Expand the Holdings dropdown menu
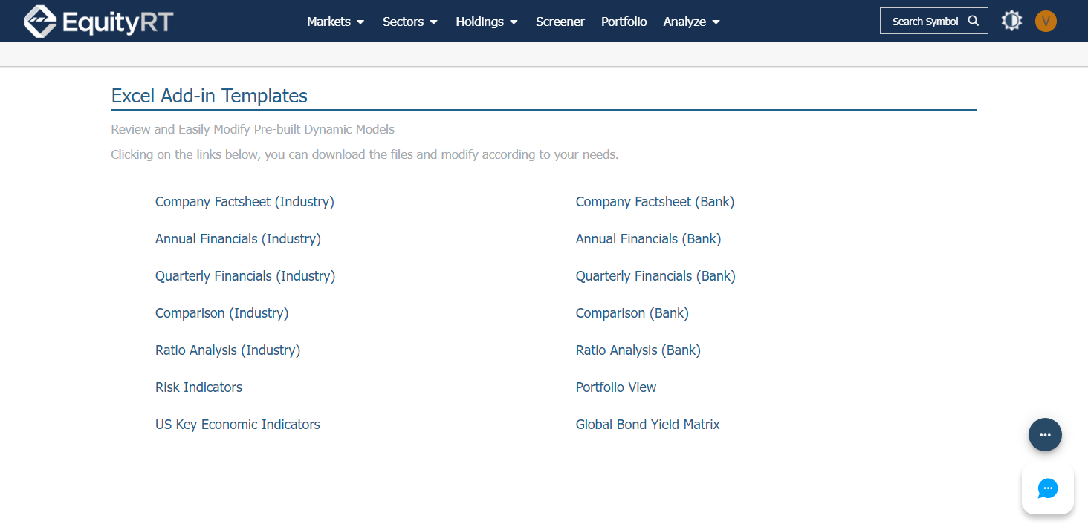 (x=487, y=22)
